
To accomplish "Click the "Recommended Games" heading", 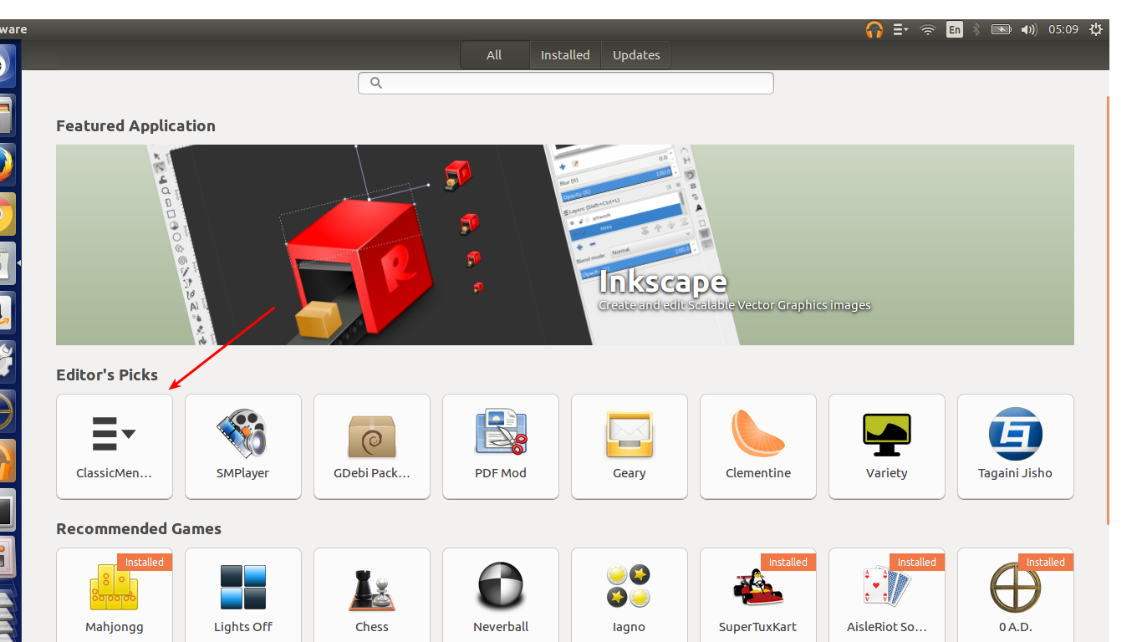I will point(139,528).
